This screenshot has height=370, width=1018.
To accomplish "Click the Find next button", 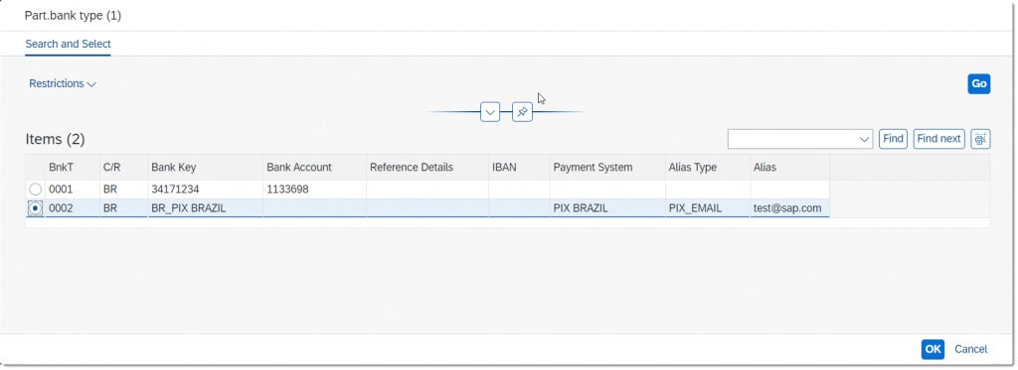I will coord(938,139).
